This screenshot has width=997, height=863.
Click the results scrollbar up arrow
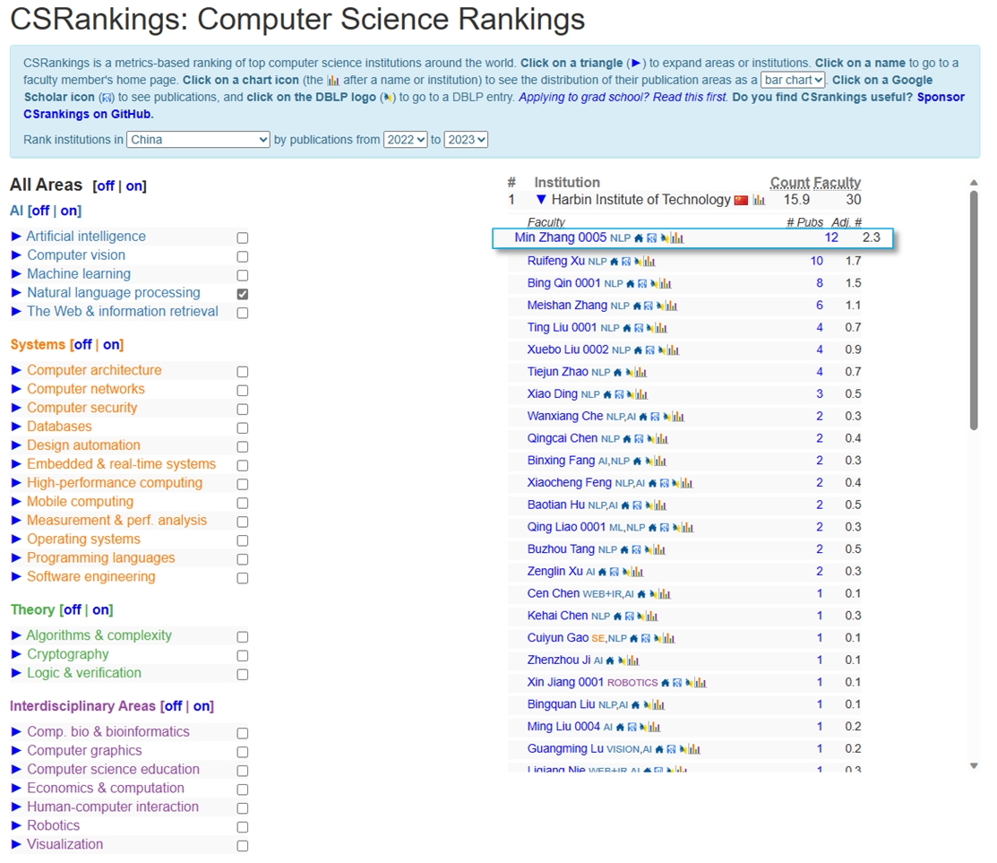point(974,183)
